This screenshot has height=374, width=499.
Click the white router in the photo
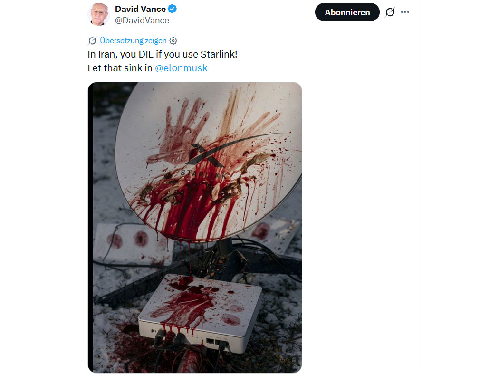click(200, 314)
